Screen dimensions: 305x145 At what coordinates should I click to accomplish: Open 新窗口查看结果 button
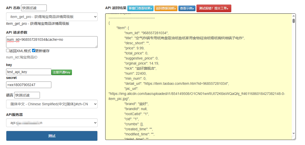point(140,8)
